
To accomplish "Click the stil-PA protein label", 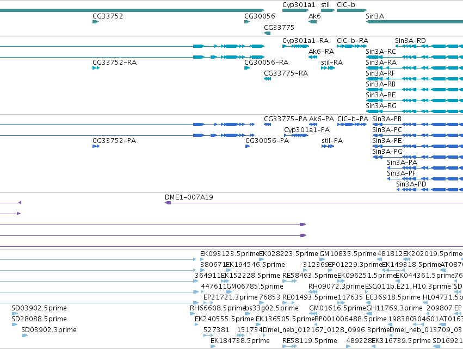I will point(332,141).
